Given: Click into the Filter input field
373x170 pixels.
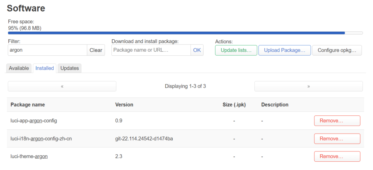Looking at the screenshot, I should click(x=48, y=50).
